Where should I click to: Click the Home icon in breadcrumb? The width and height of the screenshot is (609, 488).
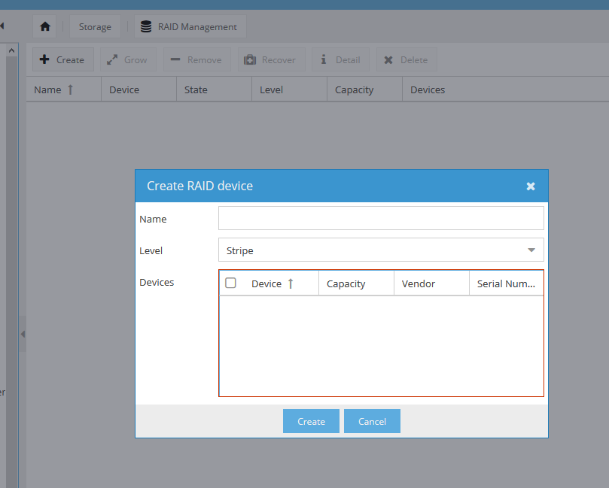(45, 27)
